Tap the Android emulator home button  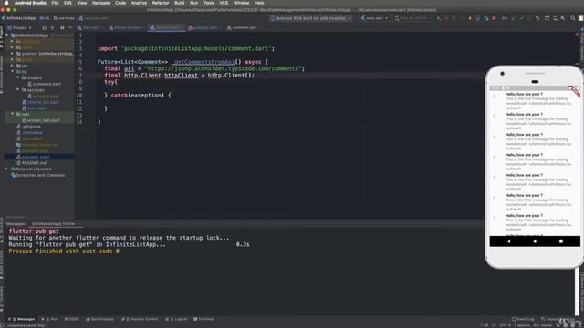pos(535,241)
